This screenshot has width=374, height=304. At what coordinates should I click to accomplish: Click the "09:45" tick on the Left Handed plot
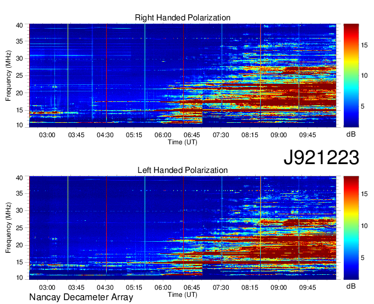click(307, 287)
